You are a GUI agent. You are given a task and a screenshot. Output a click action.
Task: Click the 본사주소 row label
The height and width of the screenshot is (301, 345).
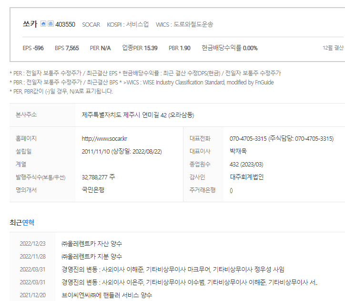pyautogui.click(x=26, y=114)
